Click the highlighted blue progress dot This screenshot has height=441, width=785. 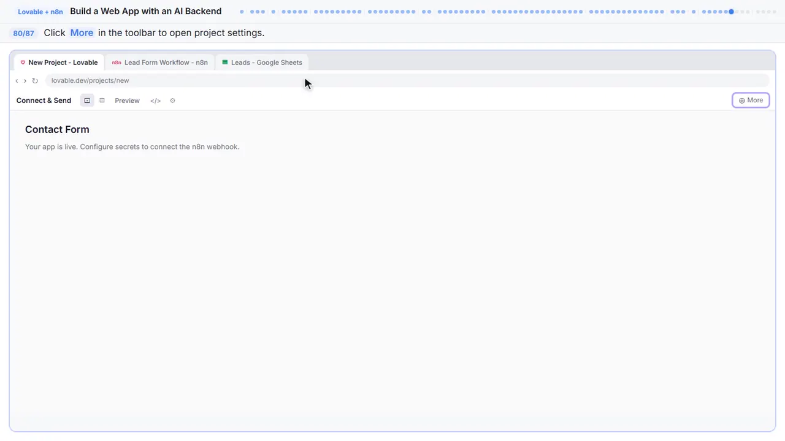pos(731,12)
